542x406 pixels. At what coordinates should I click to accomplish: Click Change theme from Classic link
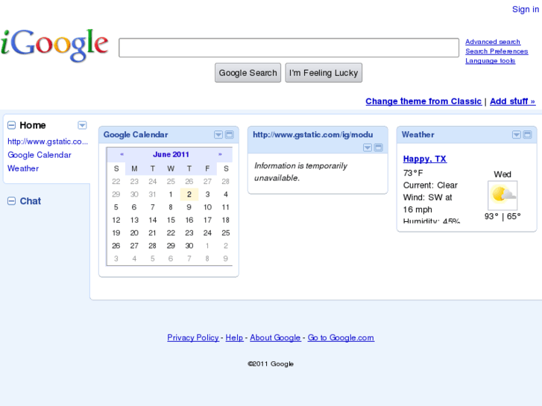(x=423, y=101)
